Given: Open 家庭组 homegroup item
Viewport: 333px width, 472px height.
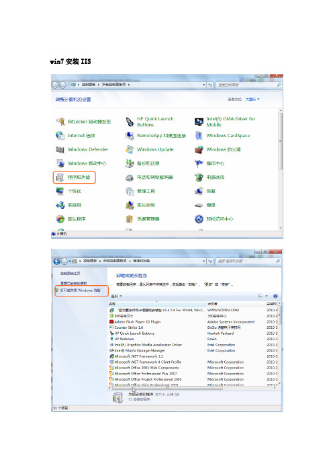Looking at the screenshot, I should point(68,205).
